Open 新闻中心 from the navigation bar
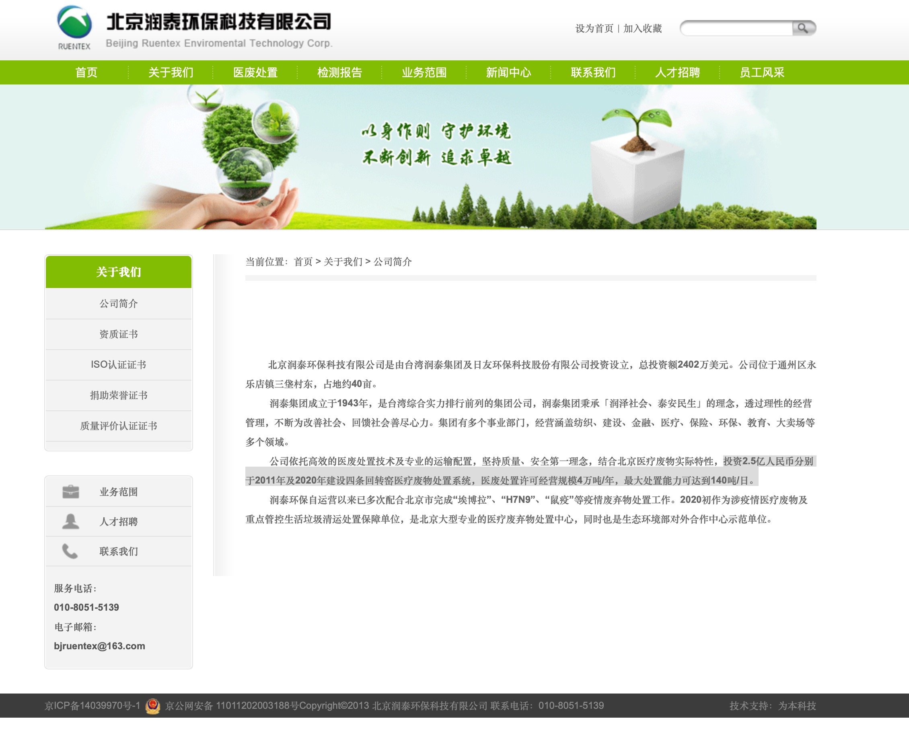Image resolution: width=909 pixels, height=741 pixels. [508, 72]
